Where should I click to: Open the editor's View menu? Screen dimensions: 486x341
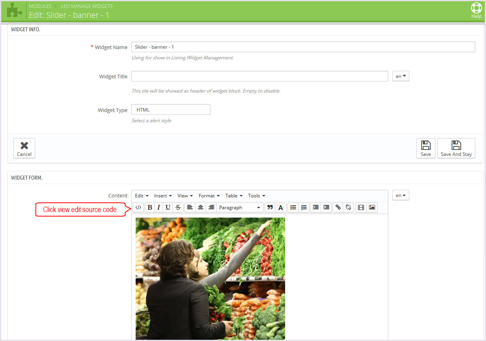coord(185,196)
